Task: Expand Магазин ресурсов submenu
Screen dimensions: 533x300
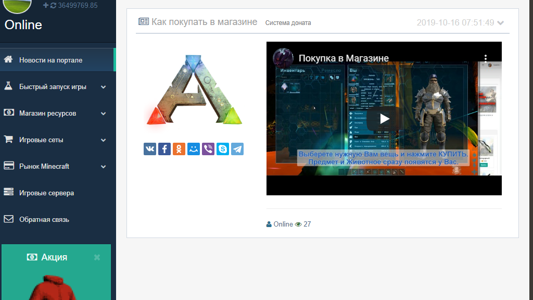Action: (x=104, y=114)
